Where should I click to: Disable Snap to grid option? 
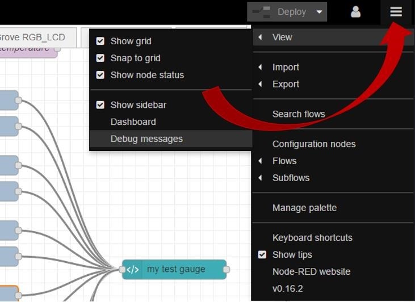tap(100, 58)
